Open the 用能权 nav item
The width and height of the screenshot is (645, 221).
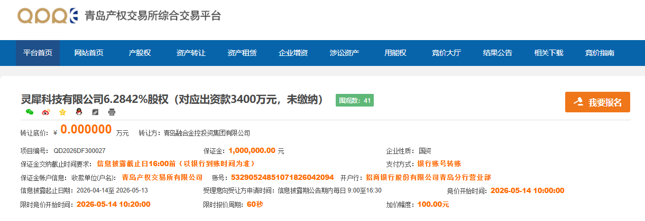[395, 53]
